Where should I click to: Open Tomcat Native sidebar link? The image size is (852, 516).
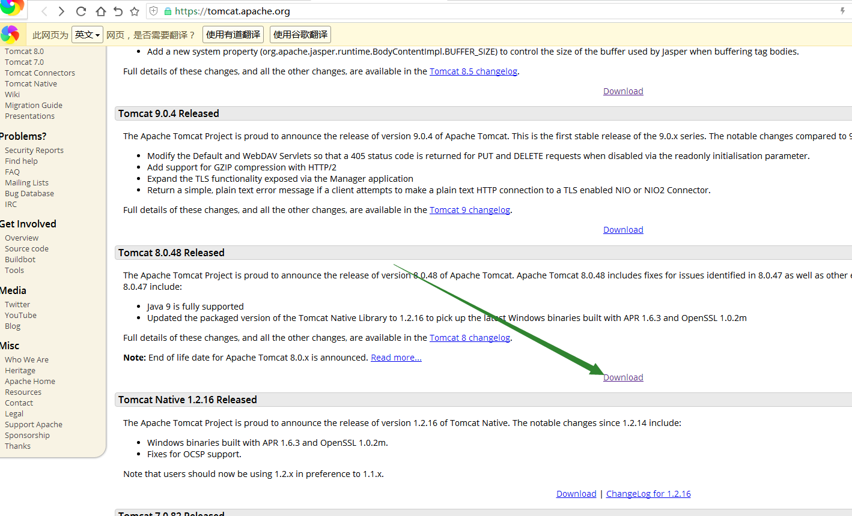[31, 84]
